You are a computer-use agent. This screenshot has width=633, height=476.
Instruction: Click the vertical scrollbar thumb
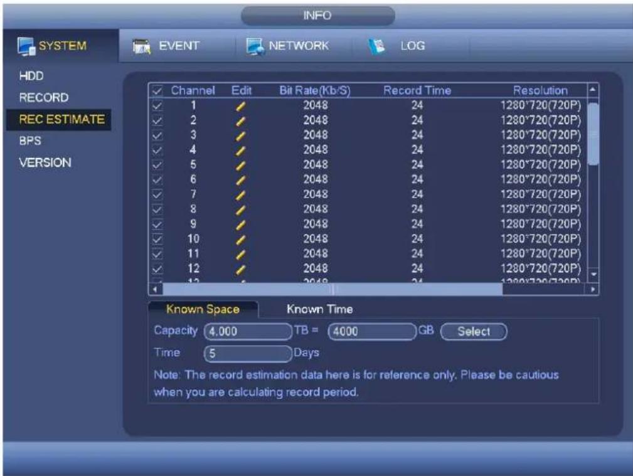click(593, 134)
